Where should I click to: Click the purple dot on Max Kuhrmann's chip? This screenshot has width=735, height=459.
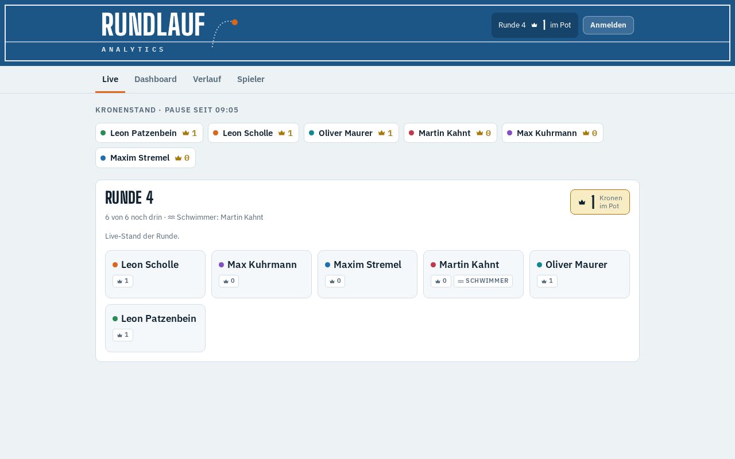[x=509, y=133]
